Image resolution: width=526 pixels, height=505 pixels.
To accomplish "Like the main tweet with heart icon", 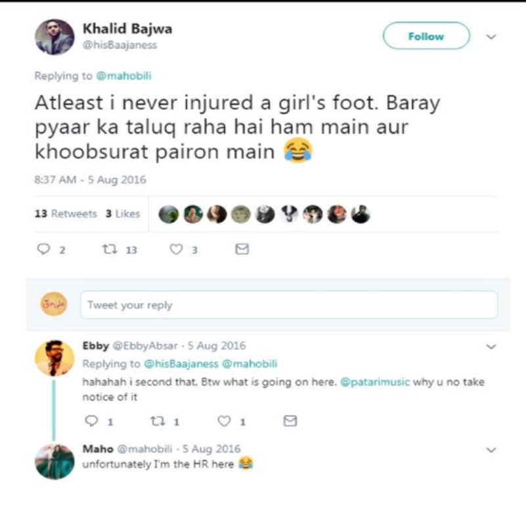I will point(176,249).
